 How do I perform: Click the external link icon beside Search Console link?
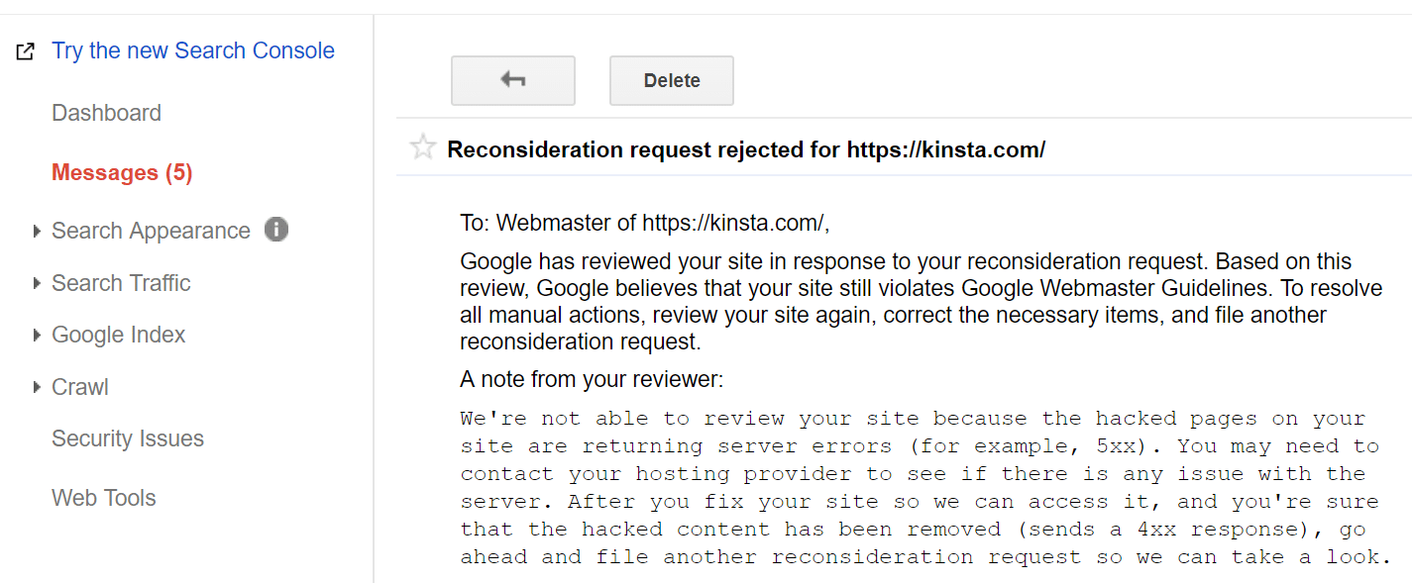[24, 49]
